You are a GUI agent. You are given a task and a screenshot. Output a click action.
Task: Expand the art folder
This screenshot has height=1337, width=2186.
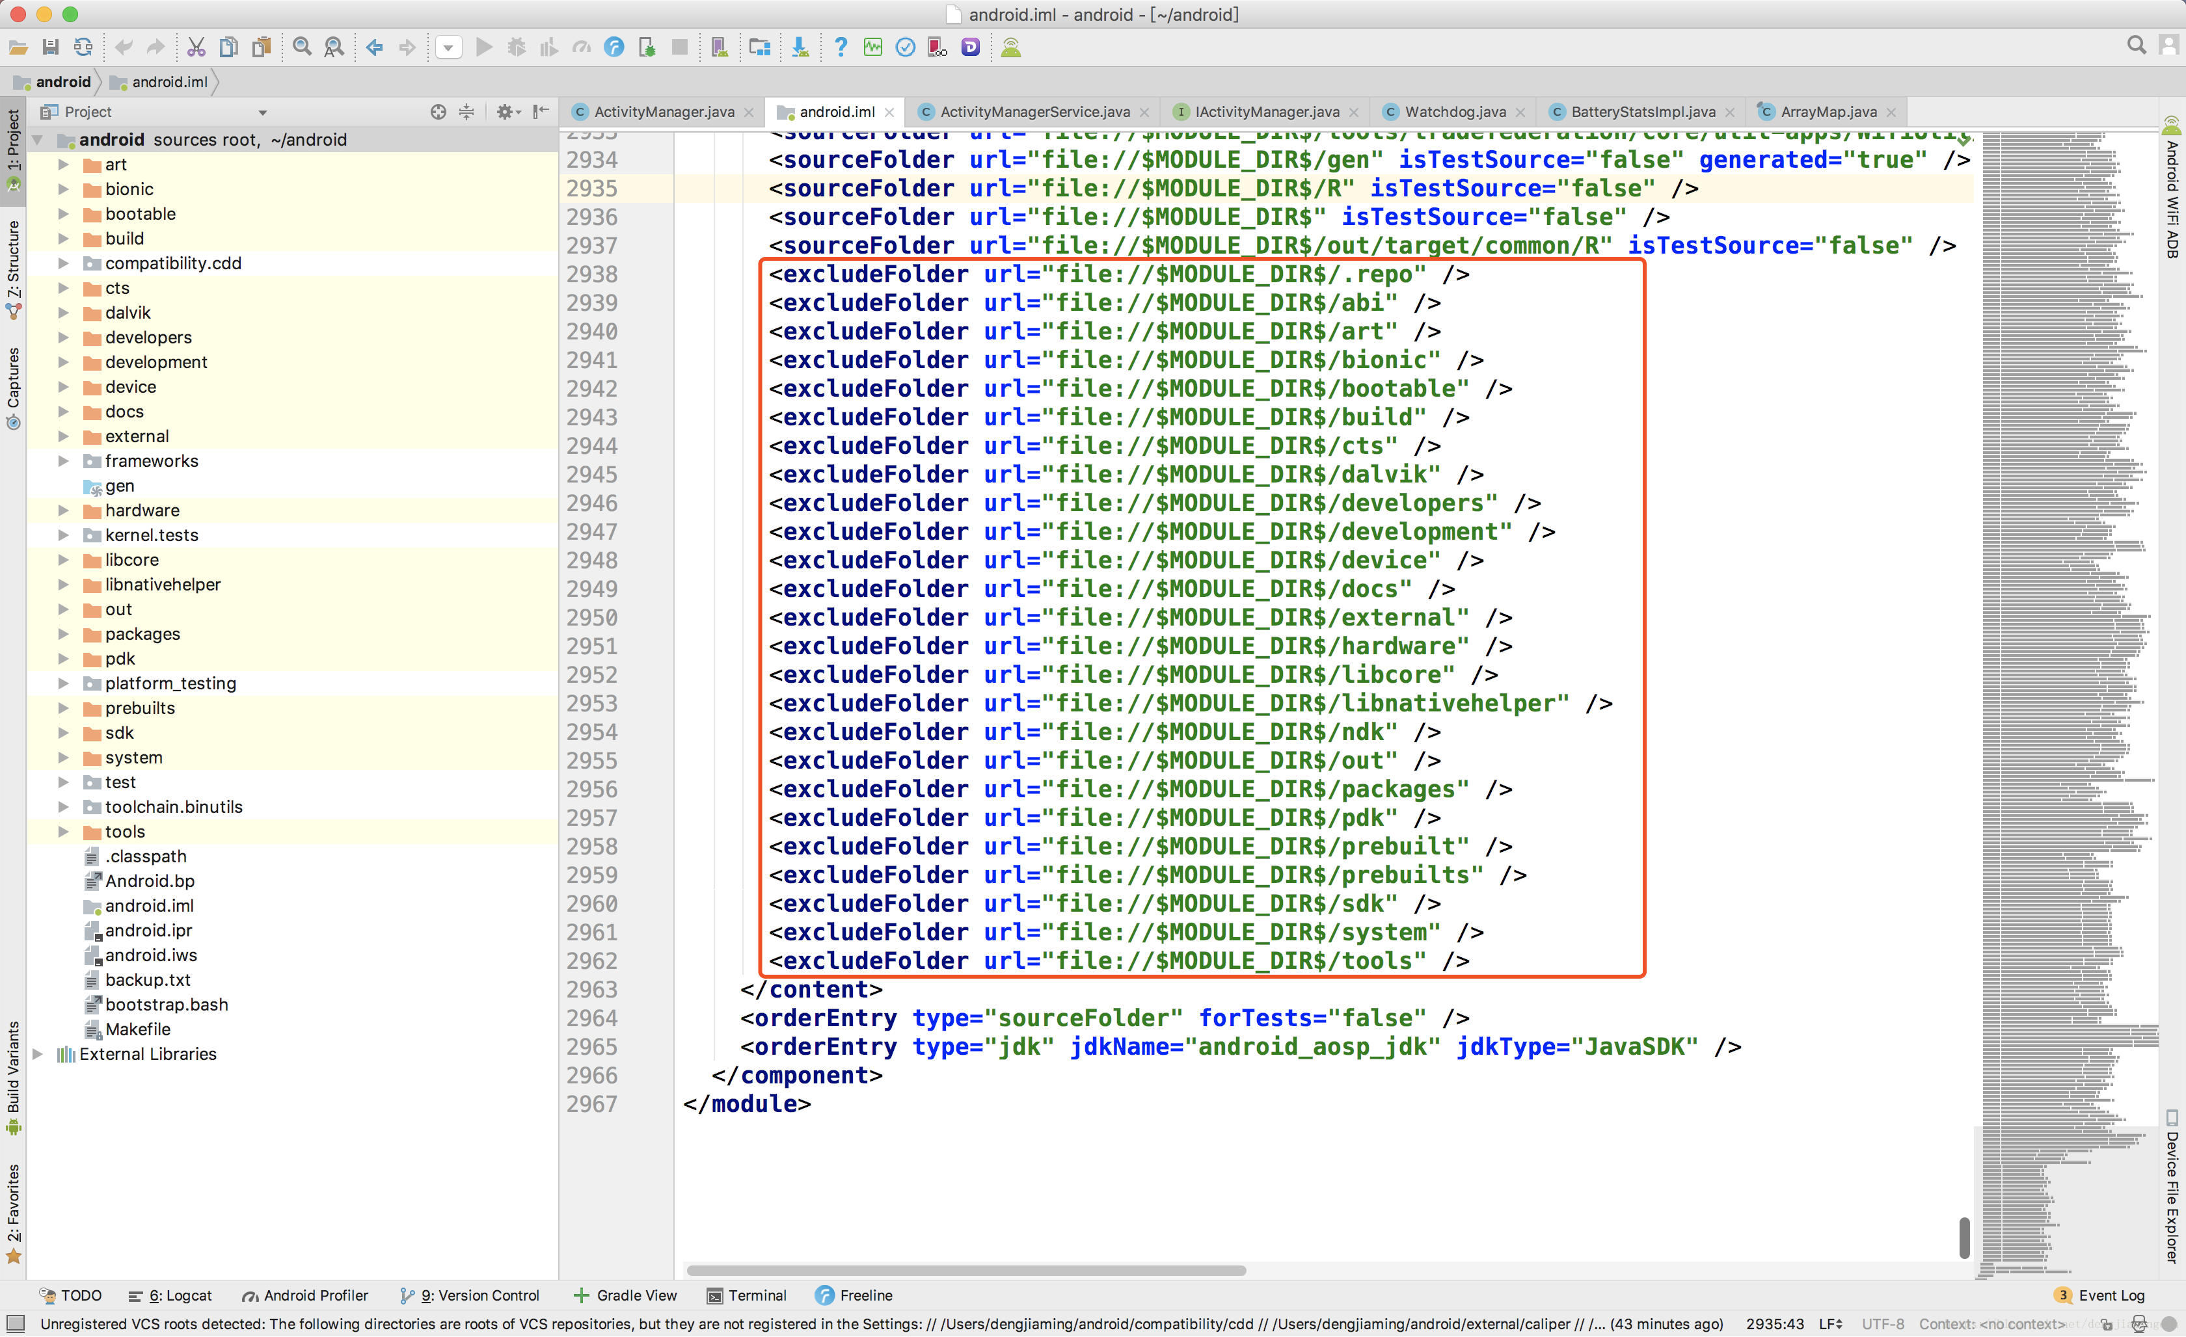pyautogui.click(x=63, y=164)
